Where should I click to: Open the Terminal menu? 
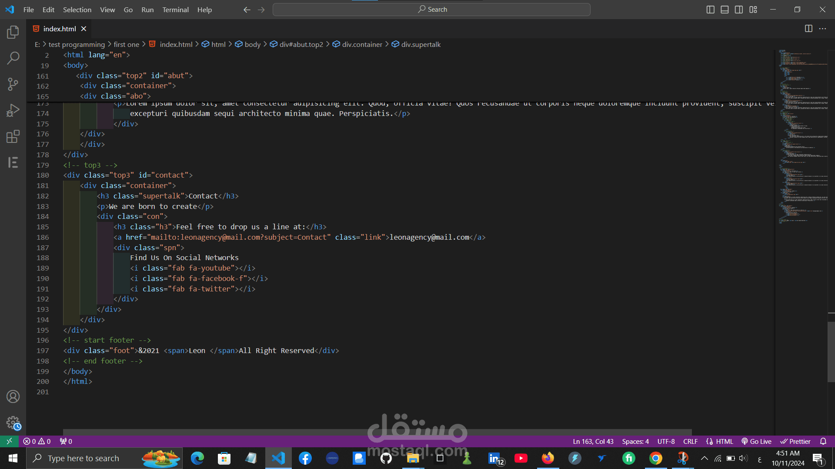coord(175,10)
